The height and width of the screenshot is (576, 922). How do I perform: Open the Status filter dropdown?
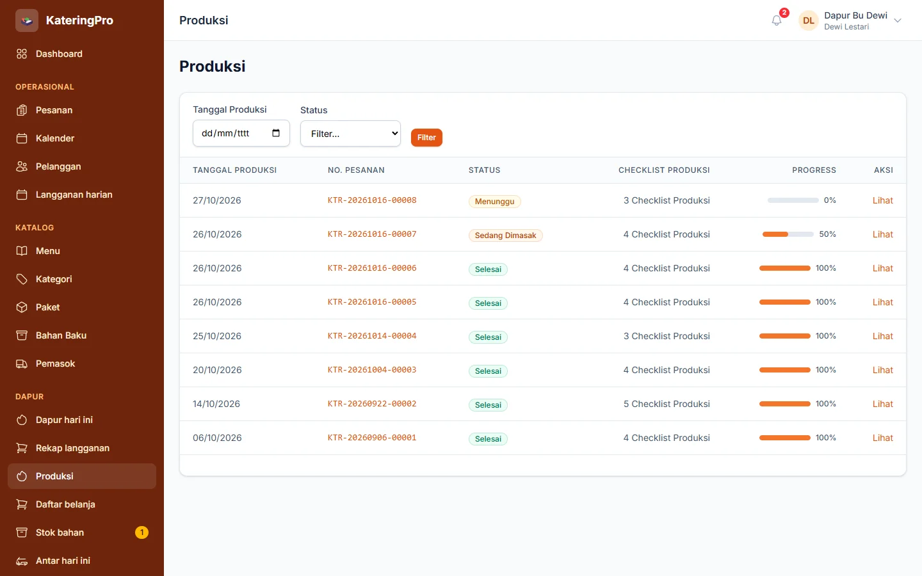pyautogui.click(x=350, y=134)
